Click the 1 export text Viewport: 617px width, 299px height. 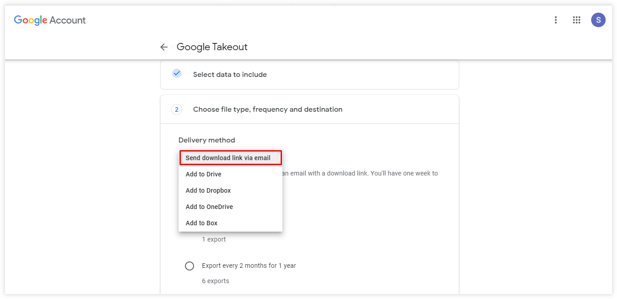pos(214,239)
